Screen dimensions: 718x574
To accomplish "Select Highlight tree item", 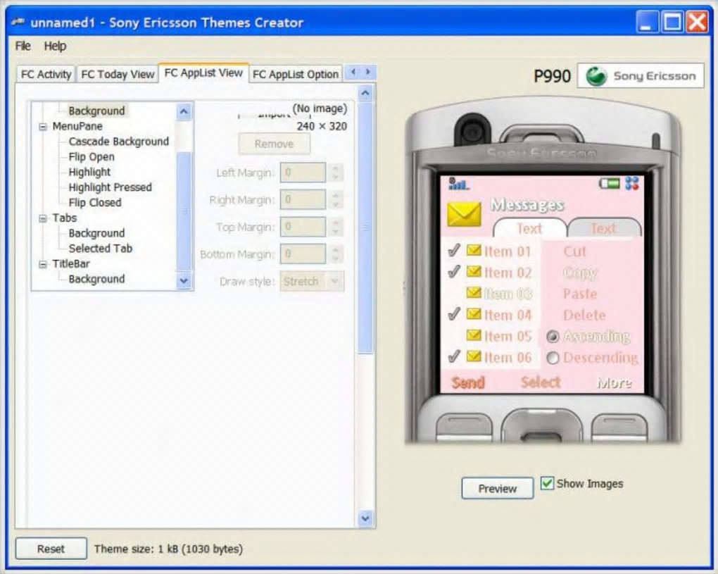I will tap(89, 173).
